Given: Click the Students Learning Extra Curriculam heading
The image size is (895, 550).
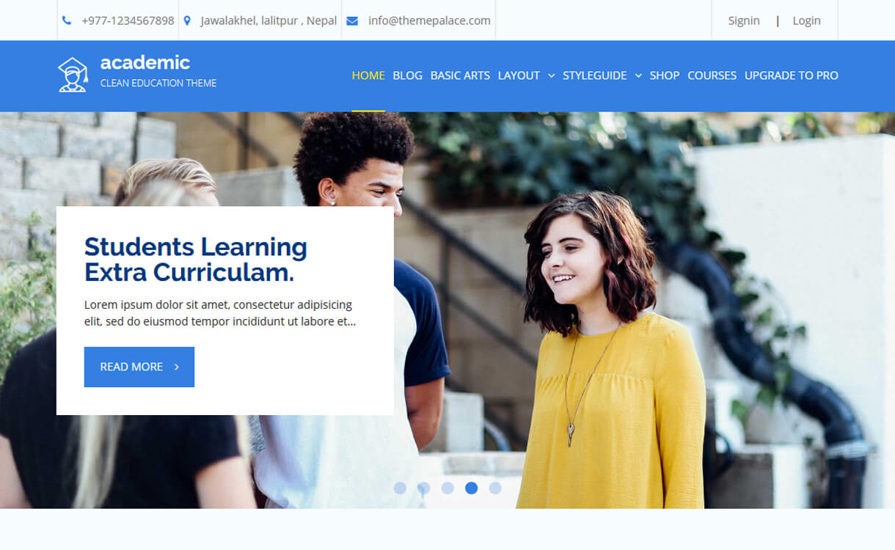Looking at the screenshot, I should tap(196, 259).
